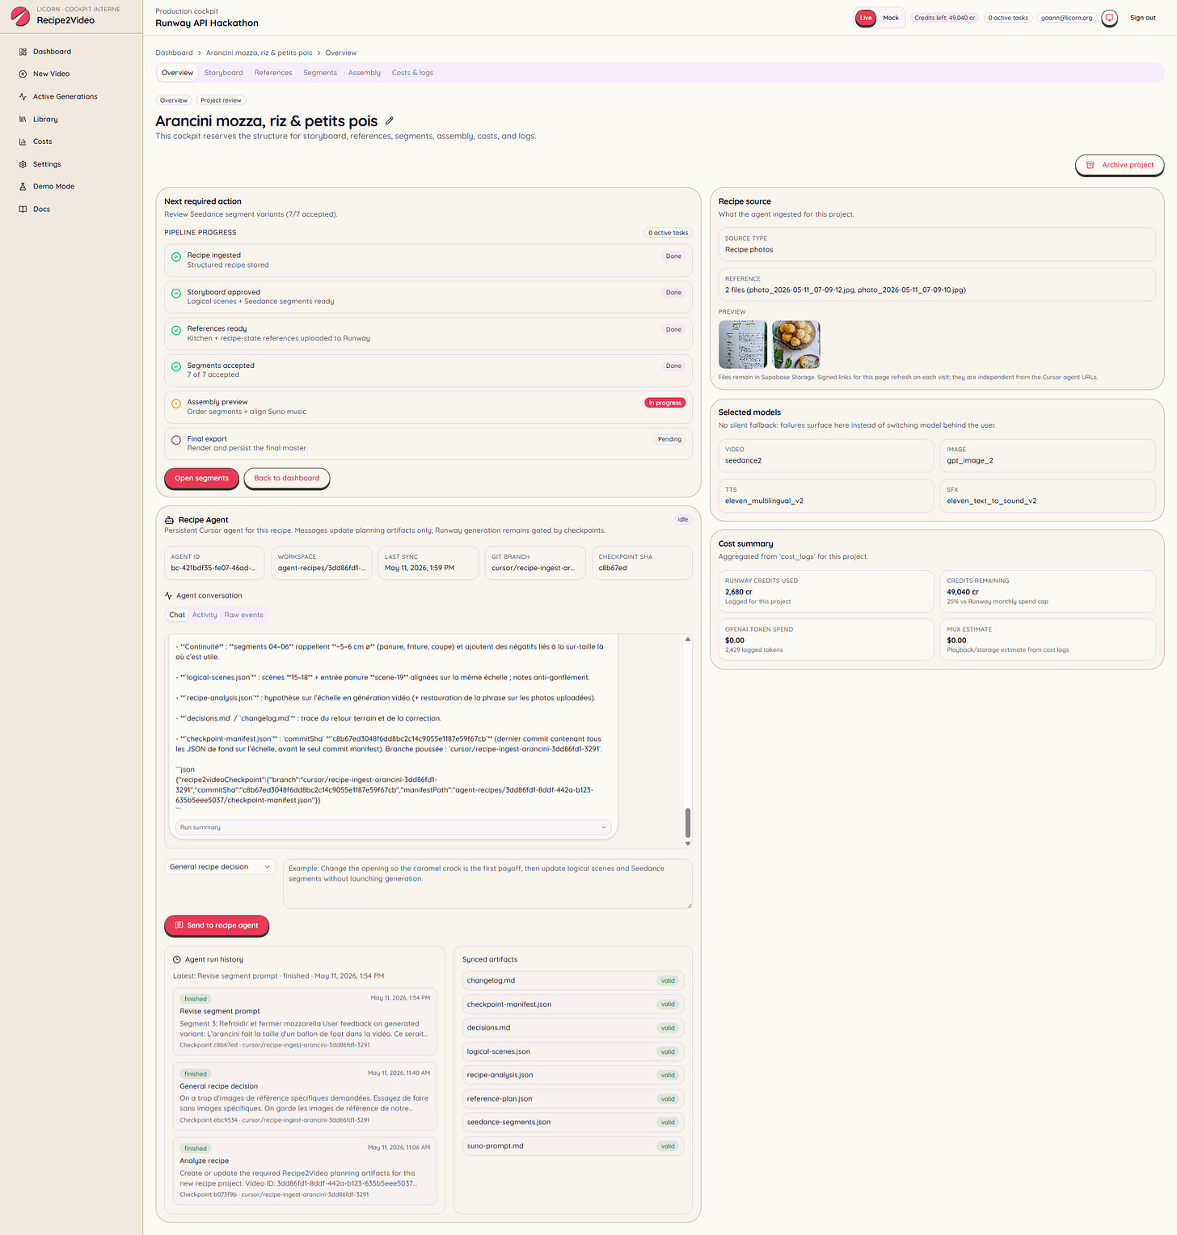Click the decisions.md artifact
Viewport: 1177px width, 1235px height.
coord(573,1028)
